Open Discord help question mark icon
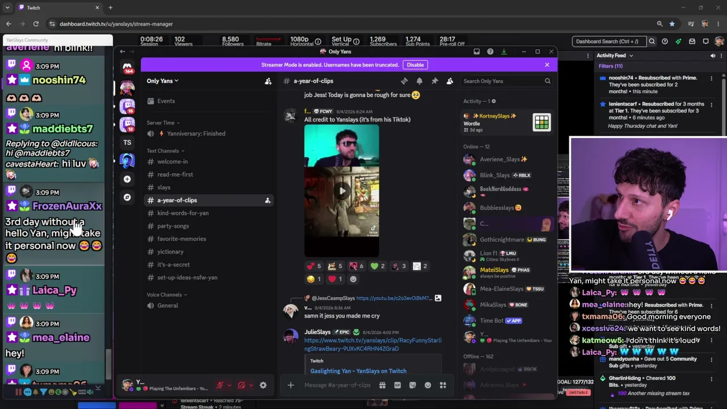727x409 pixels. tap(490, 52)
